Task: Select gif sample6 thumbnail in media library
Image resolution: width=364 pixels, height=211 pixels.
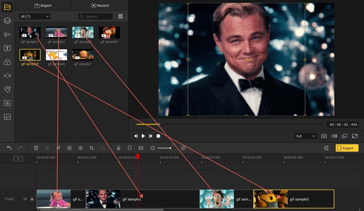Action: click(57, 54)
